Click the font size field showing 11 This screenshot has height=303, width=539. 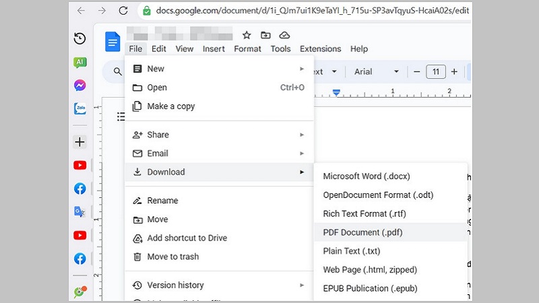pos(436,72)
